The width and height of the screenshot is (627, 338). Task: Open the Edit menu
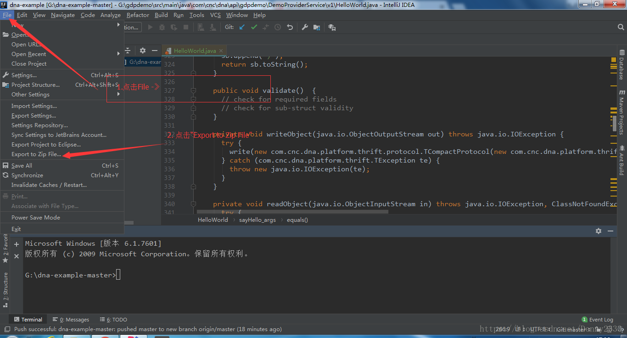coord(22,15)
